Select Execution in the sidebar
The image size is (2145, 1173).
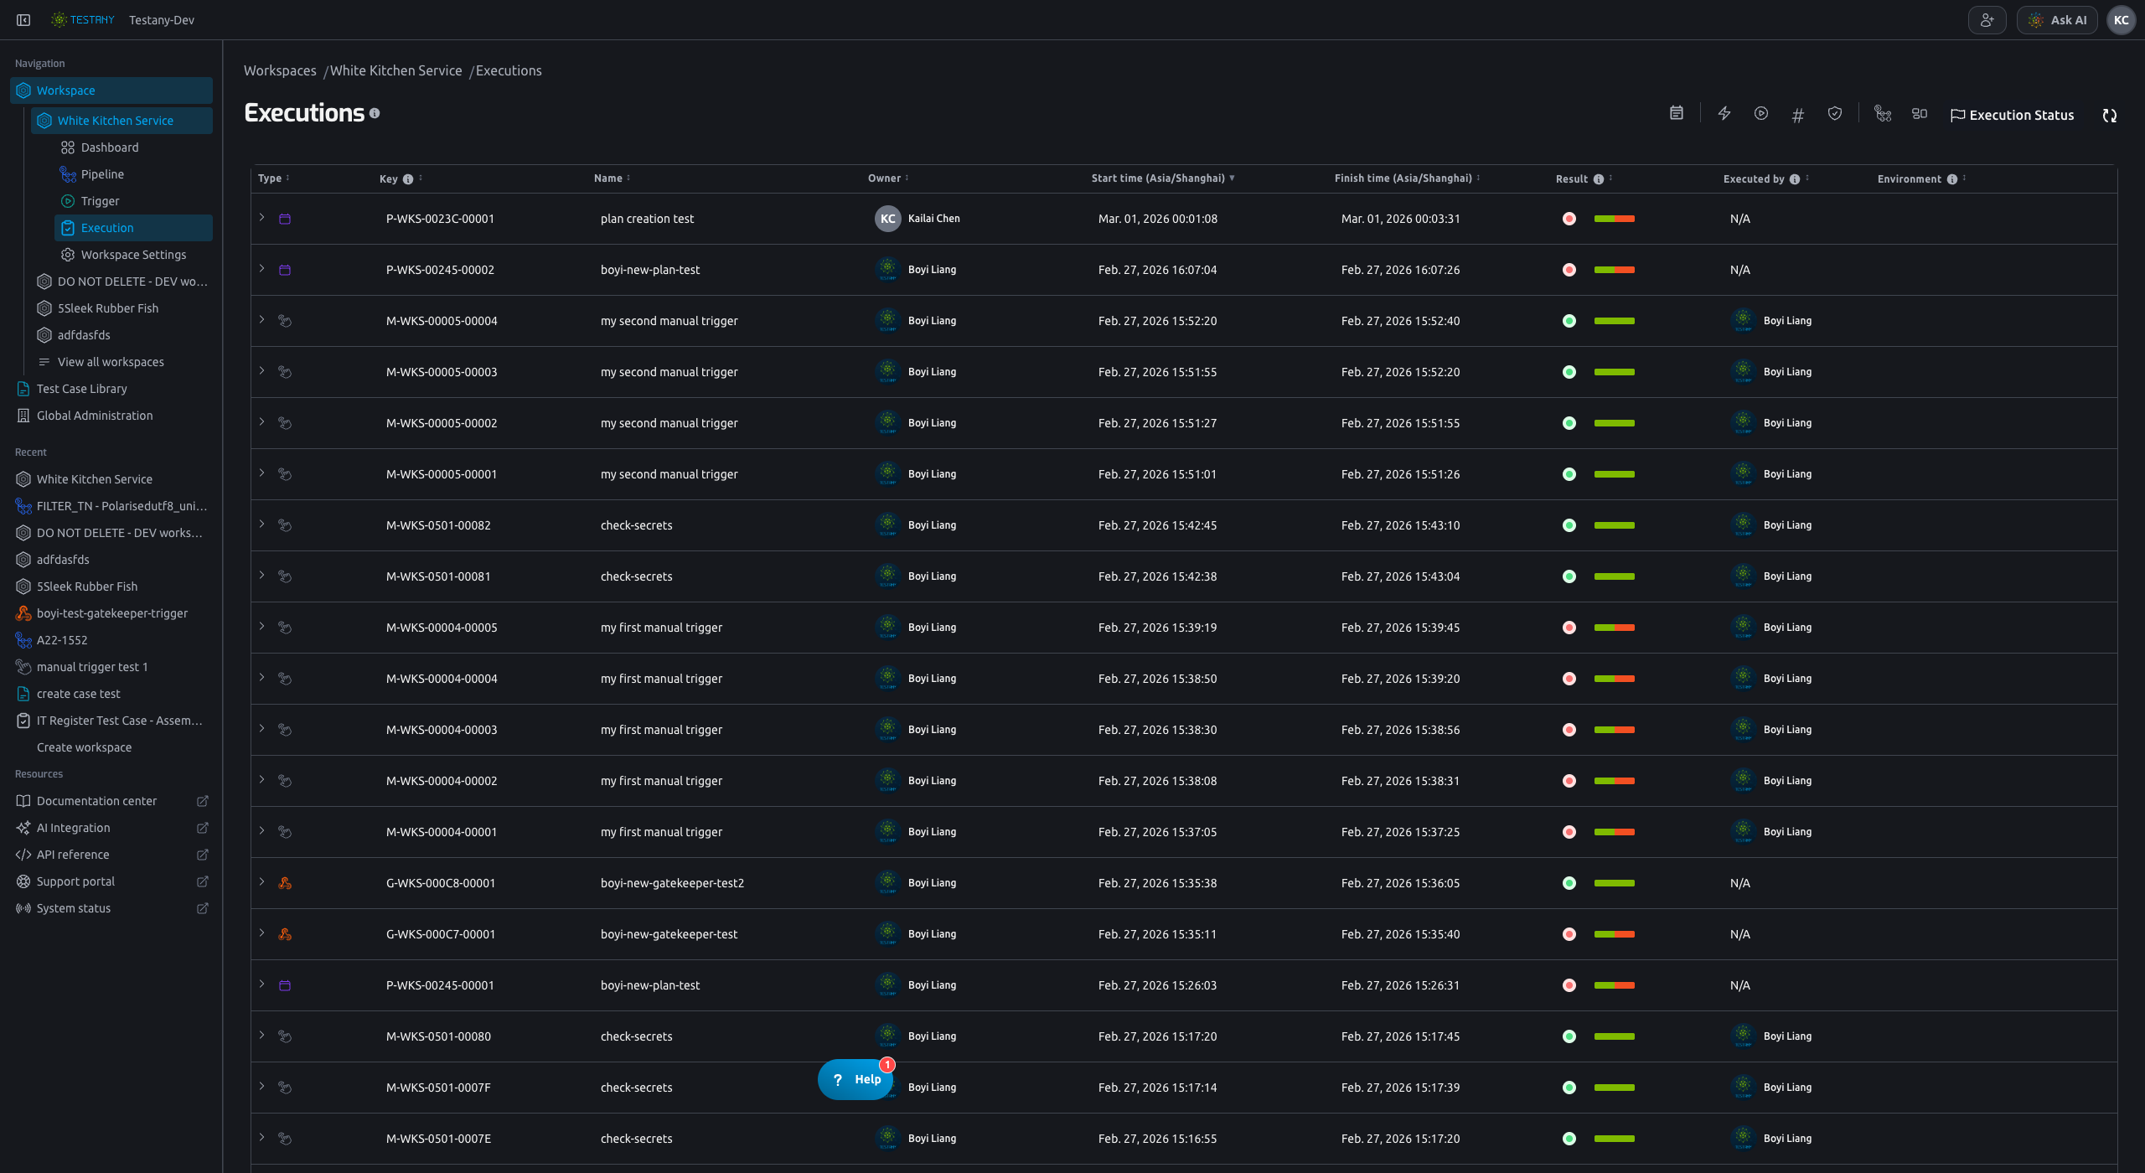pyautogui.click(x=133, y=228)
